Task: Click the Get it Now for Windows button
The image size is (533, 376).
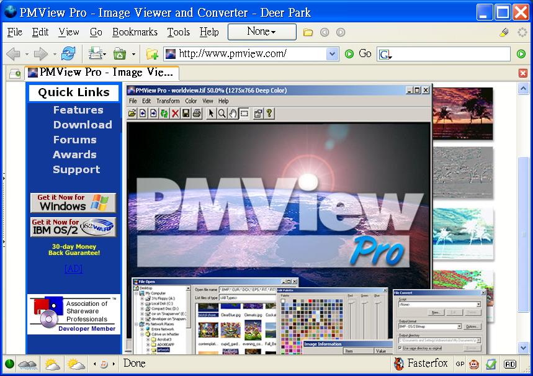Action: pos(73,203)
